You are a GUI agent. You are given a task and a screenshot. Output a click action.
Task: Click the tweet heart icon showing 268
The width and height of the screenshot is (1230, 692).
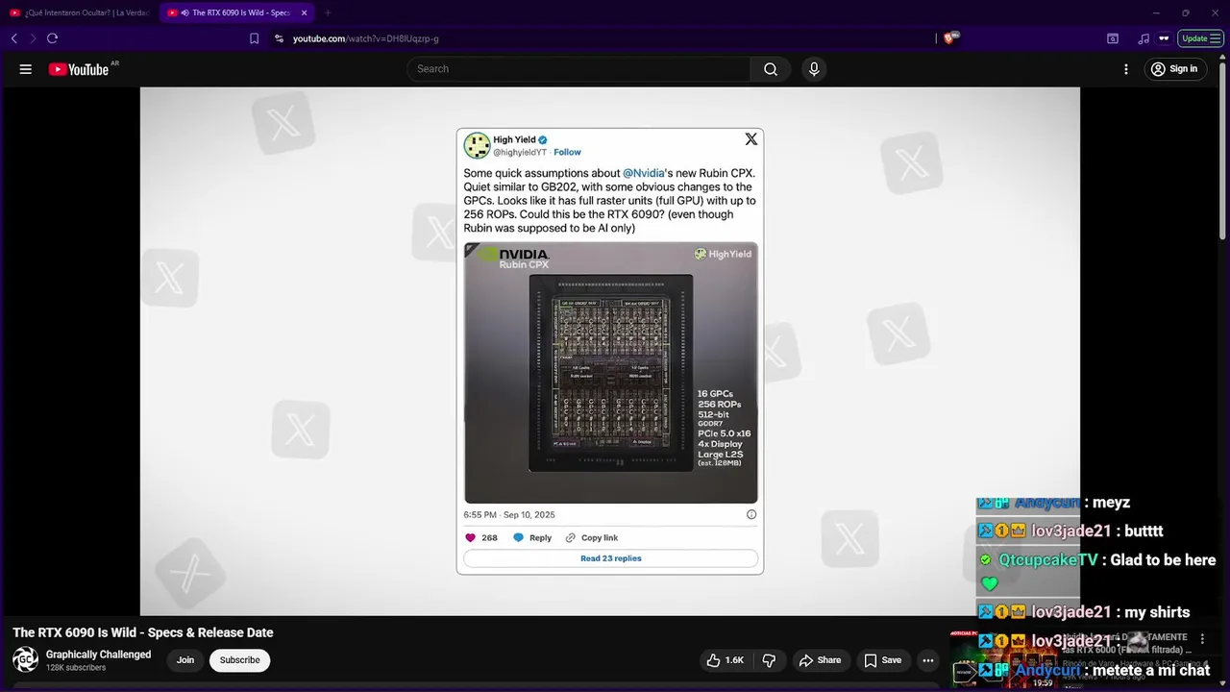click(x=471, y=538)
